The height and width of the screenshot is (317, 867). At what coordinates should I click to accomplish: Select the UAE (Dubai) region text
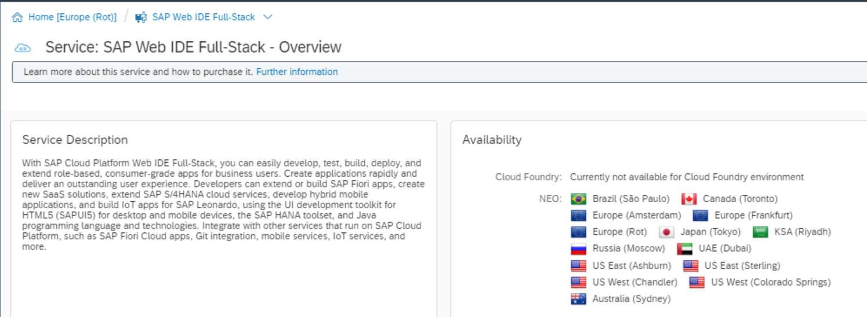coord(725,249)
